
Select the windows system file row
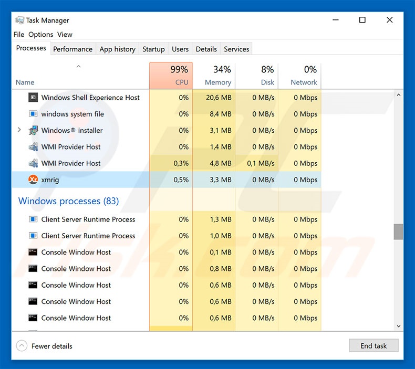(167, 114)
